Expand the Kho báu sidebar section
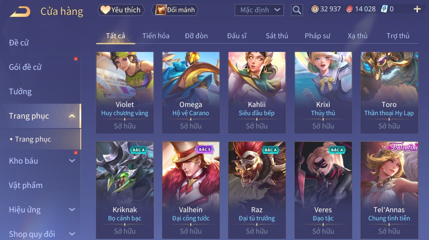This screenshot has width=429, height=240. 72,161
